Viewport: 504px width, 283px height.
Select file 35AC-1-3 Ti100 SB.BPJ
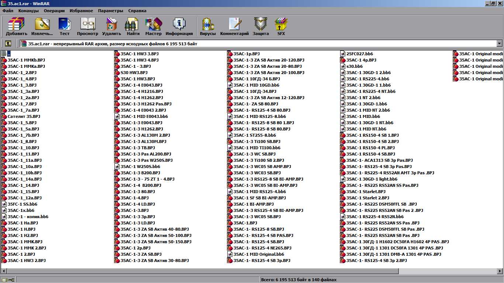257,141
